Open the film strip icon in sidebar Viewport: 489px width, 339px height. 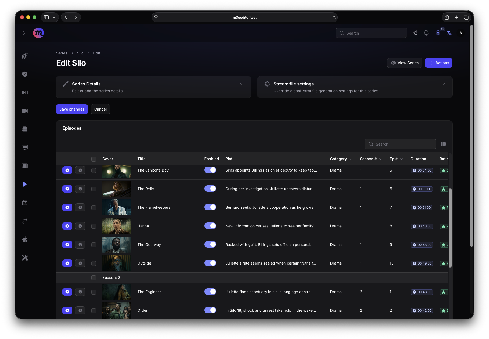click(25, 166)
